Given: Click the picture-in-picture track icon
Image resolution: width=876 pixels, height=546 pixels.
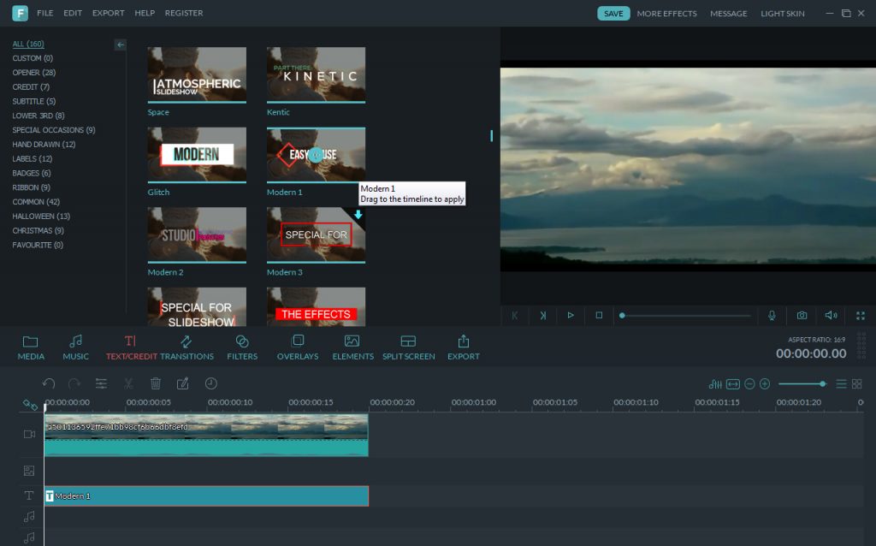Looking at the screenshot, I should 29,471.
